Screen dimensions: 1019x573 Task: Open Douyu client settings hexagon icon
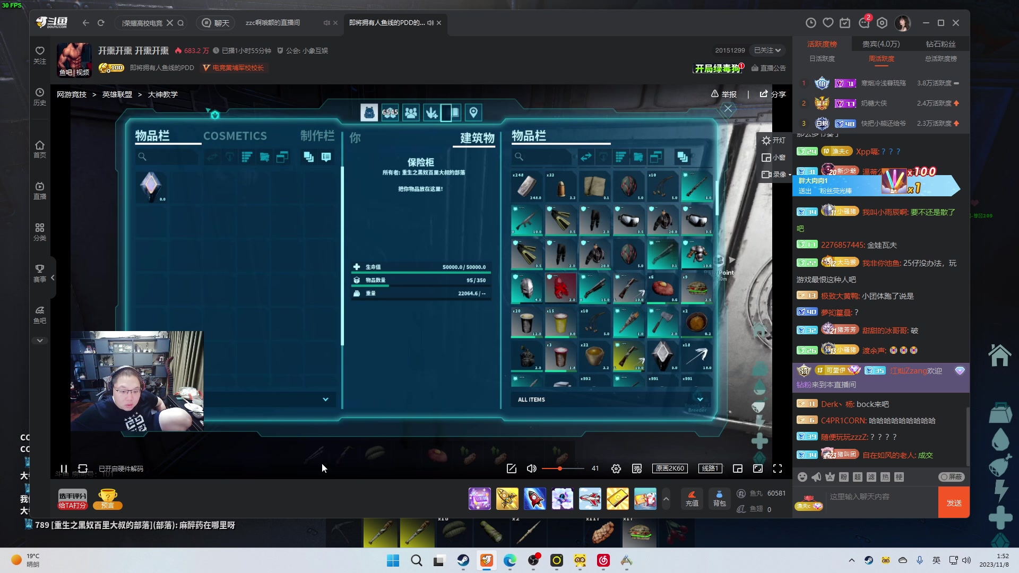click(882, 23)
